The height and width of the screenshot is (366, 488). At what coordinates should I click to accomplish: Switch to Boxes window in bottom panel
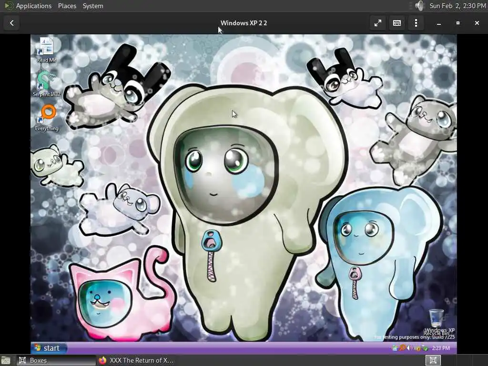coord(56,360)
